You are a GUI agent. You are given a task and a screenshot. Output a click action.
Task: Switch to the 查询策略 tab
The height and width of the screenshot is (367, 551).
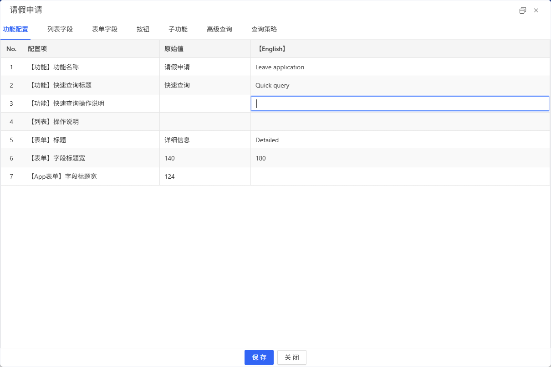[264, 29]
